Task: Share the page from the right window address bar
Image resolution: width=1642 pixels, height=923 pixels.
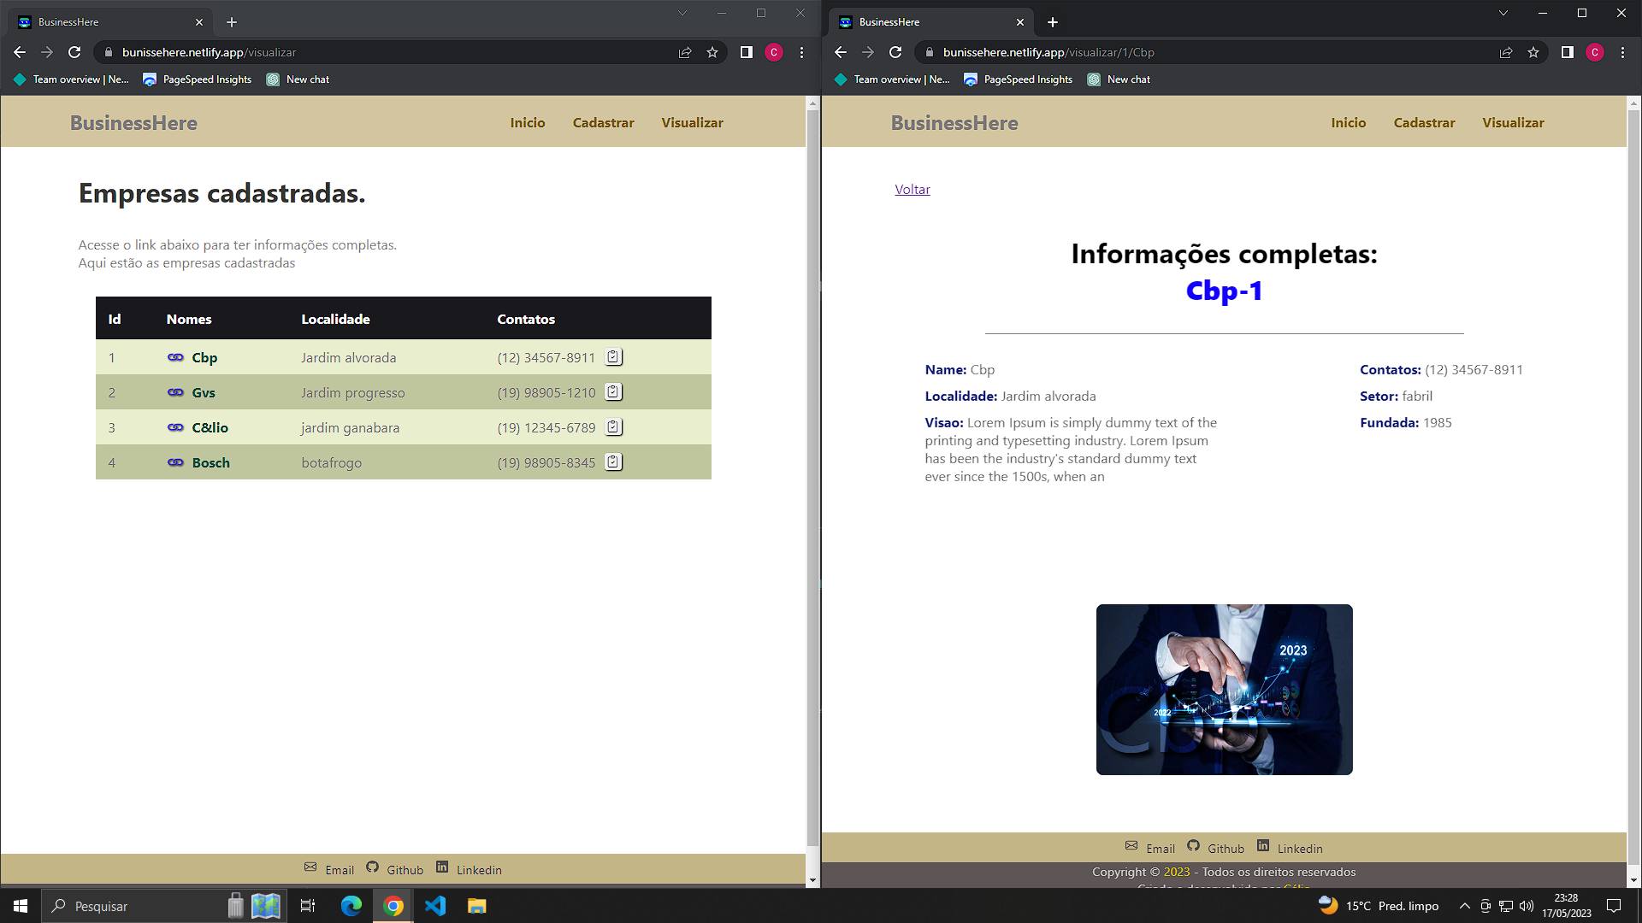Action: coord(1506,52)
